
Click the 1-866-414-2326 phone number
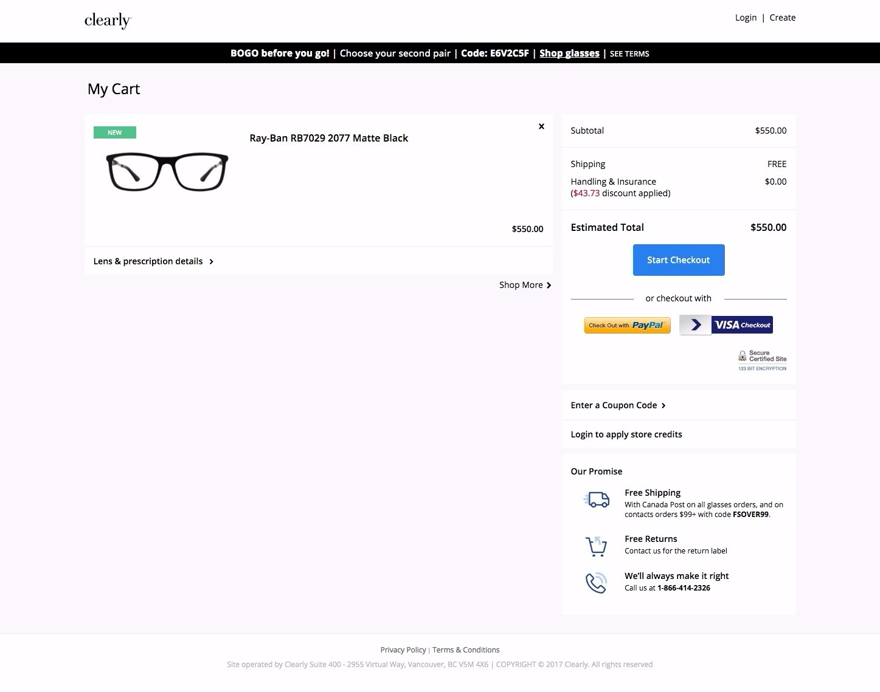point(684,588)
